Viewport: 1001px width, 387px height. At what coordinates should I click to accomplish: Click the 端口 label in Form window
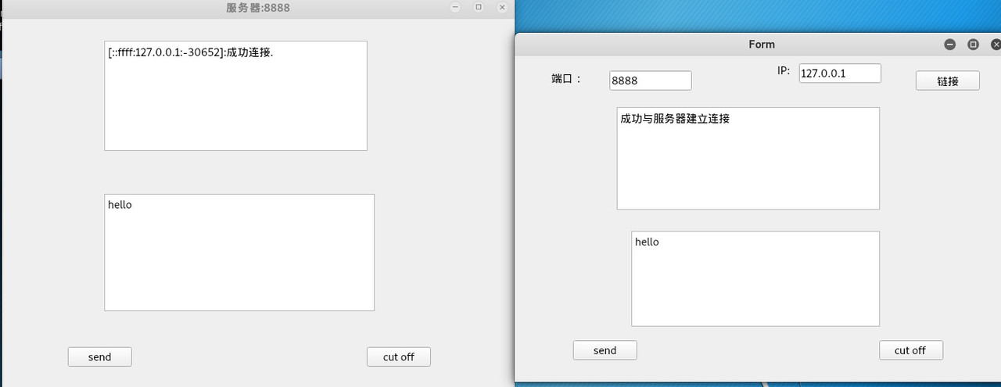pos(566,78)
